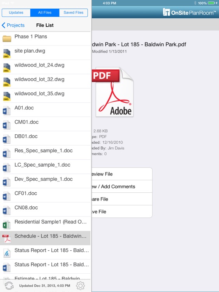Open A01.doc file name

[x=24, y=108]
